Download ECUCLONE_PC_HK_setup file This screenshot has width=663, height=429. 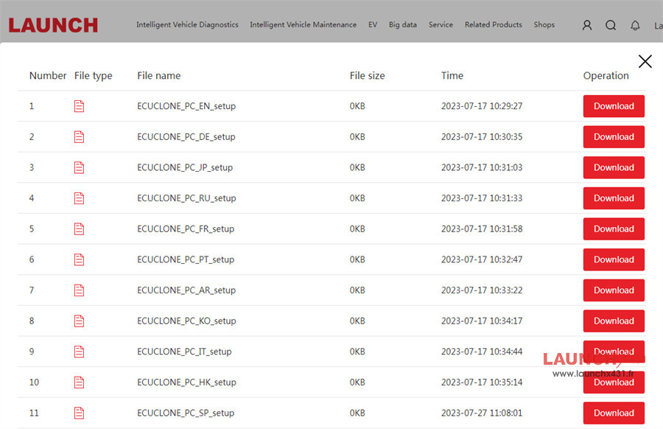(x=614, y=383)
